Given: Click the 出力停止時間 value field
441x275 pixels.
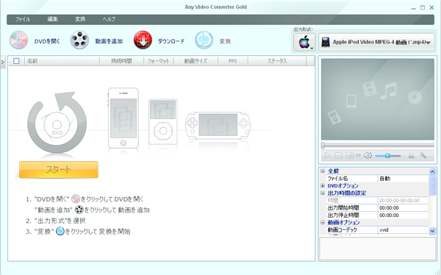Looking at the screenshot, I should coord(403,215).
